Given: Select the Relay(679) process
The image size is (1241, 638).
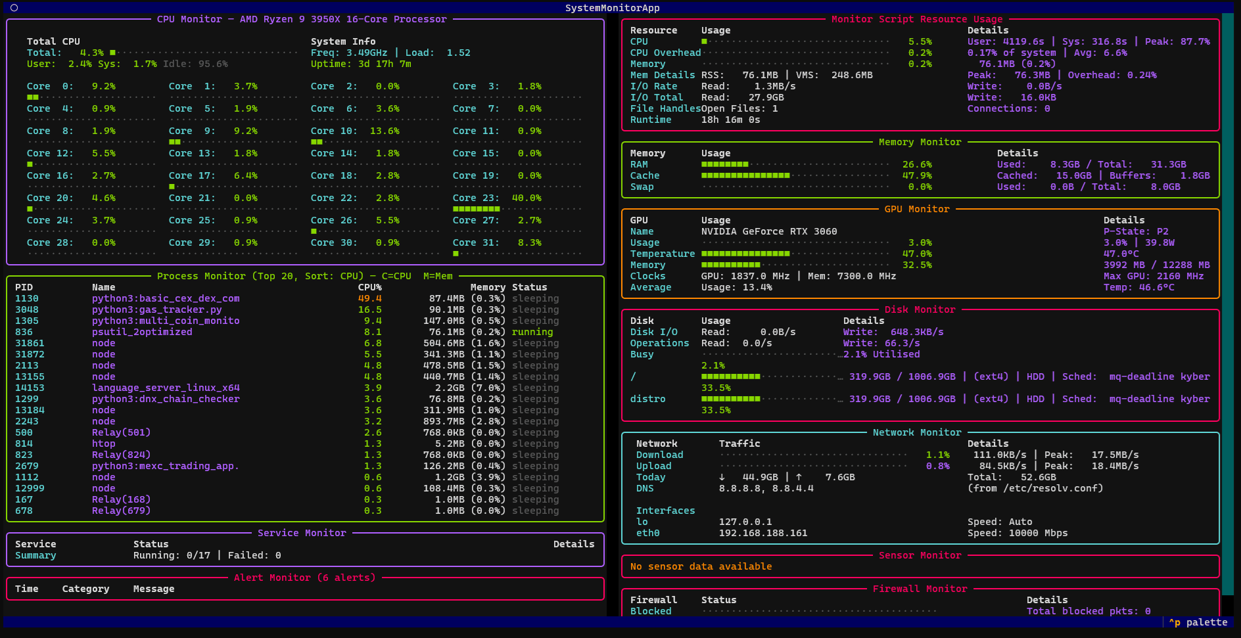Looking at the screenshot, I should click(x=305, y=511).
